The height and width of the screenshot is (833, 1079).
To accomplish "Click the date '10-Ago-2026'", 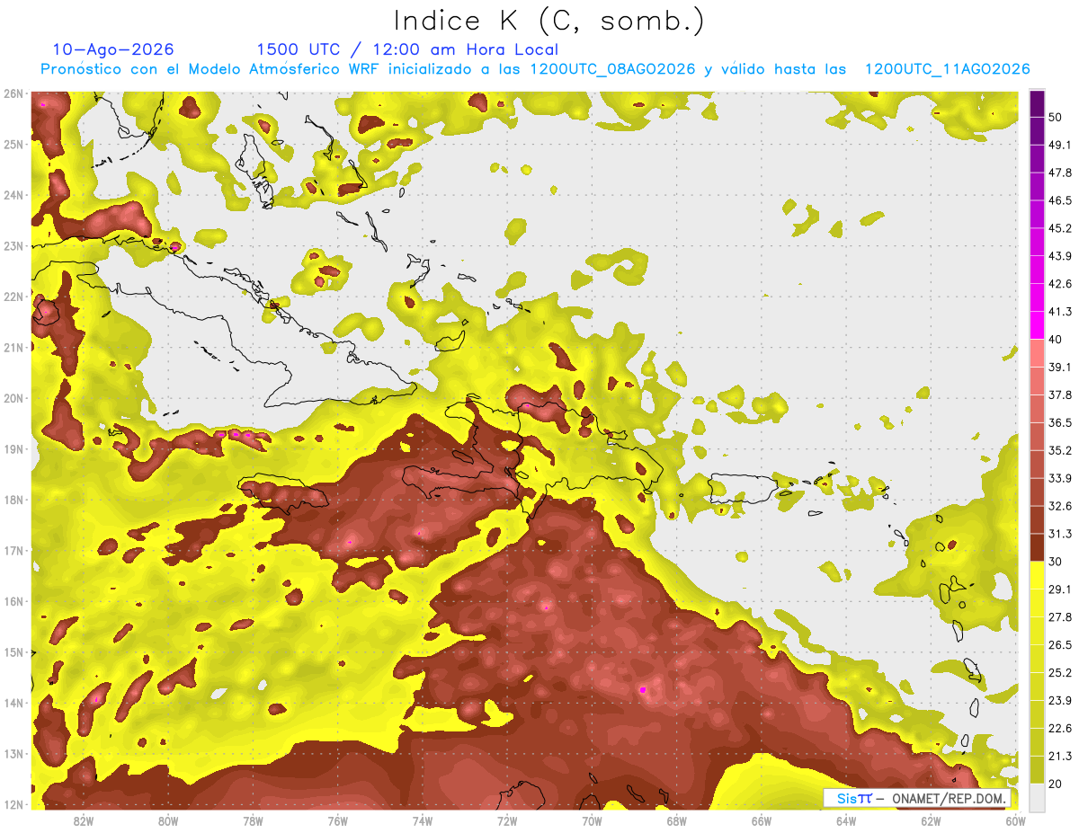I will point(113,49).
